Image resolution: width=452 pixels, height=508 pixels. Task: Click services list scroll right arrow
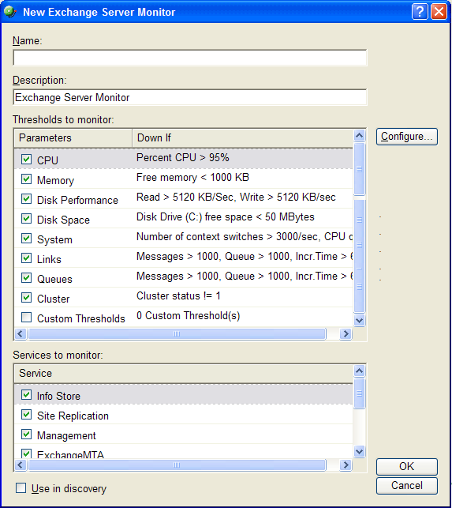click(x=346, y=465)
